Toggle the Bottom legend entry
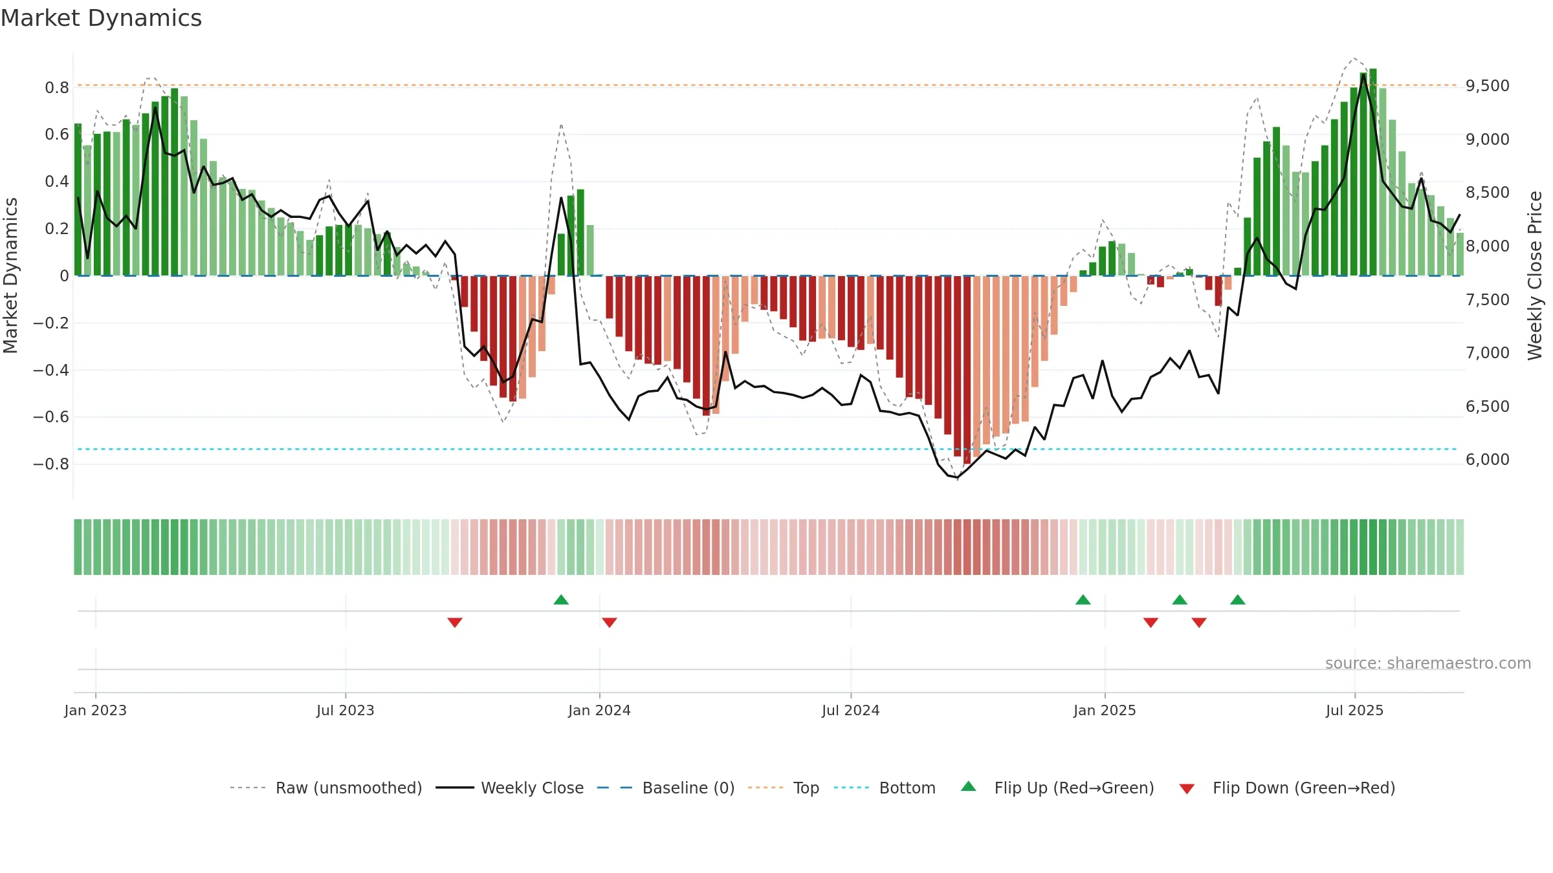This screenshot has height=873, width=1553. coord(885,788)
